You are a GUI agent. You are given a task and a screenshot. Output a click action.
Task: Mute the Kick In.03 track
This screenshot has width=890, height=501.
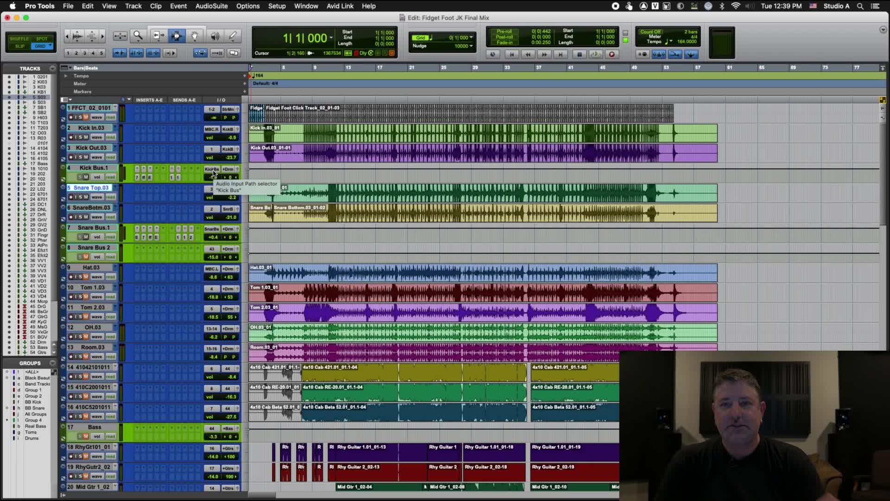86,137
